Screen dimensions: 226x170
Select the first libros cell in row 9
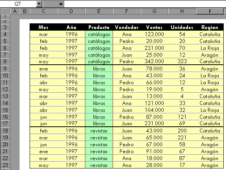click(99, 69)
